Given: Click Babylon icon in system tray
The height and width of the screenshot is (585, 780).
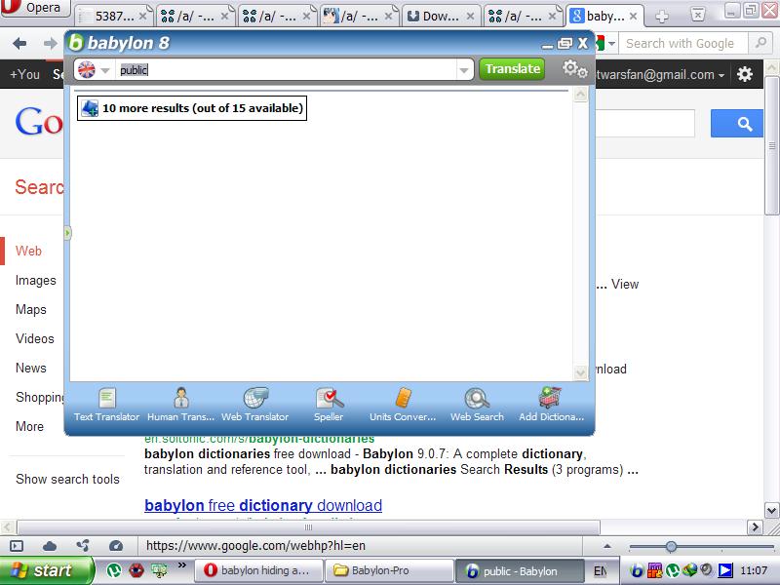Looking at the screenshot, I should pyautogui.click(x=637, y=570).
